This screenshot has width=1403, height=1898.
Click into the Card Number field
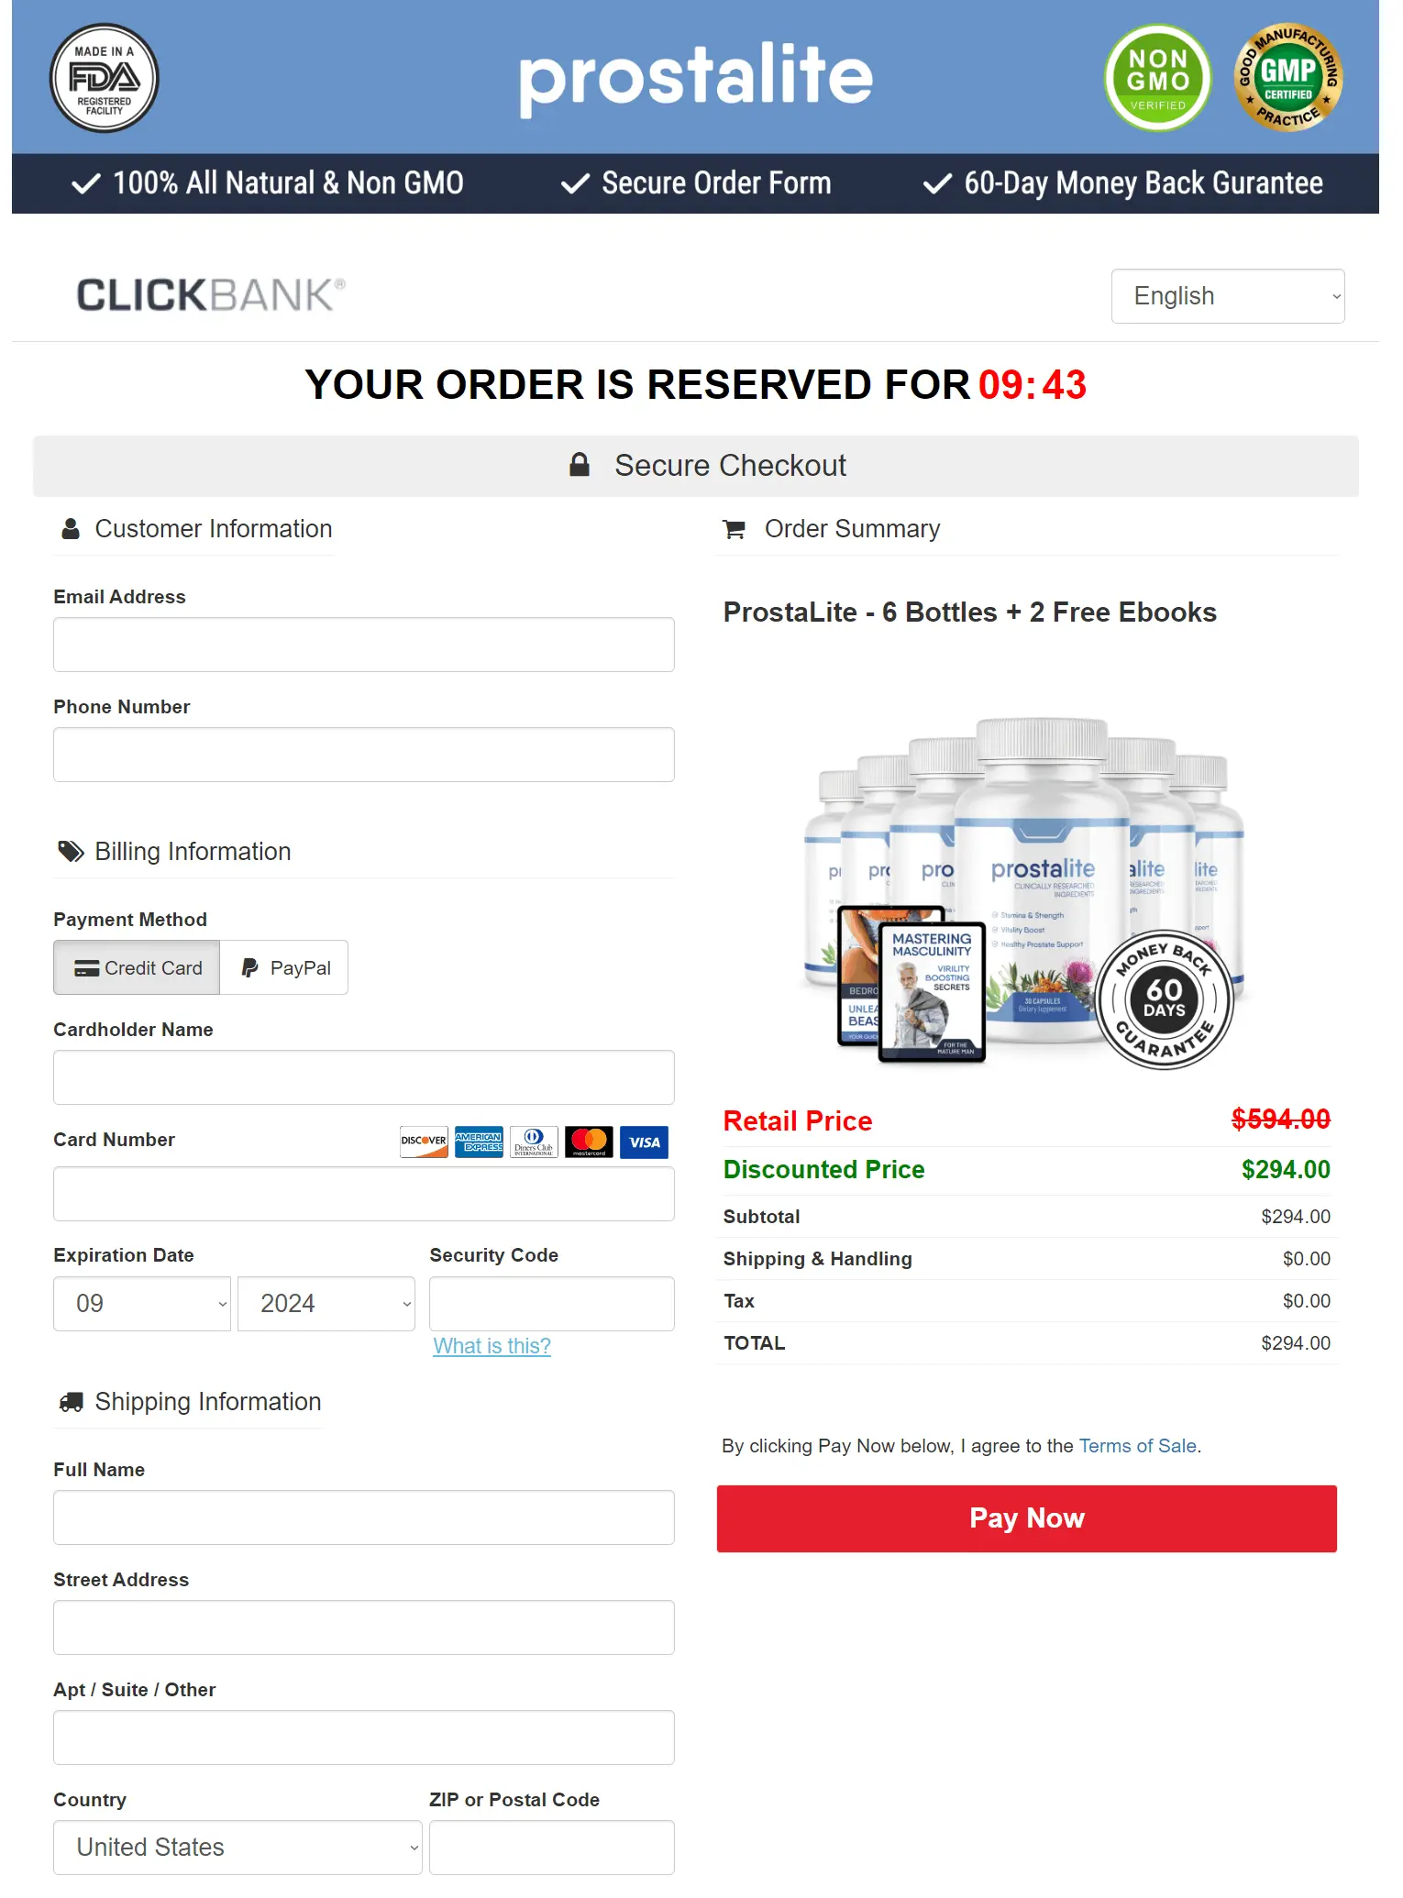364,1194
